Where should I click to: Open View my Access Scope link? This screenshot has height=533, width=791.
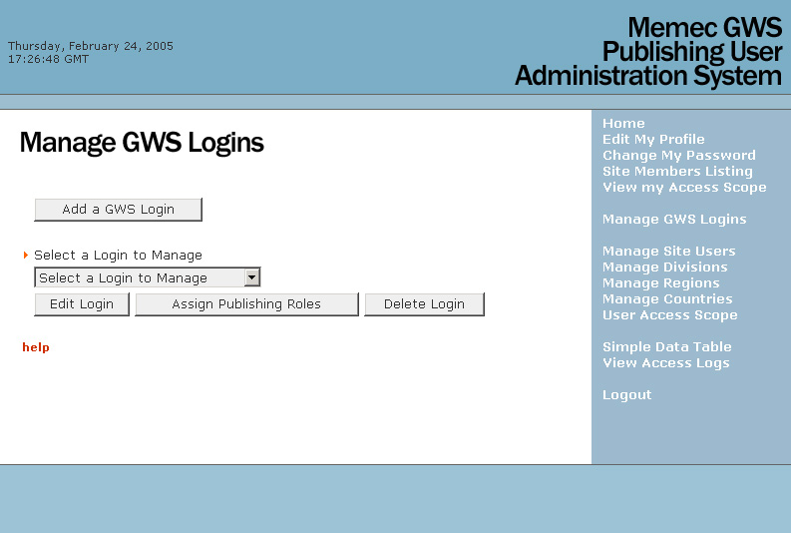684,188
